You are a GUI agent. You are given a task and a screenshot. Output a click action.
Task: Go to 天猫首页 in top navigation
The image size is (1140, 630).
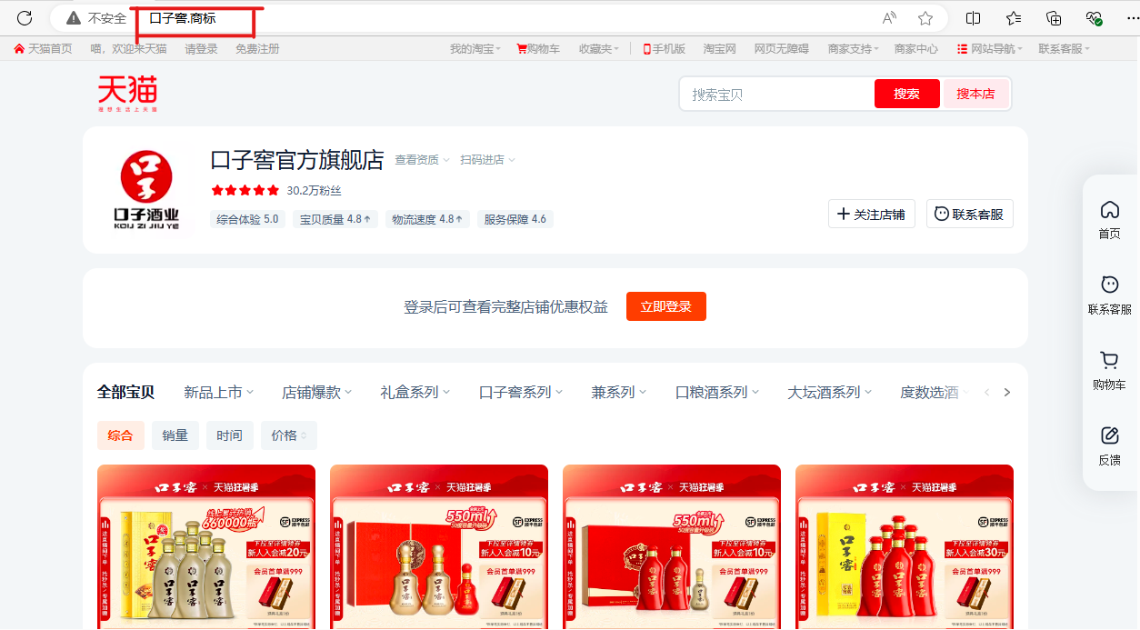(x=44, y=49)
